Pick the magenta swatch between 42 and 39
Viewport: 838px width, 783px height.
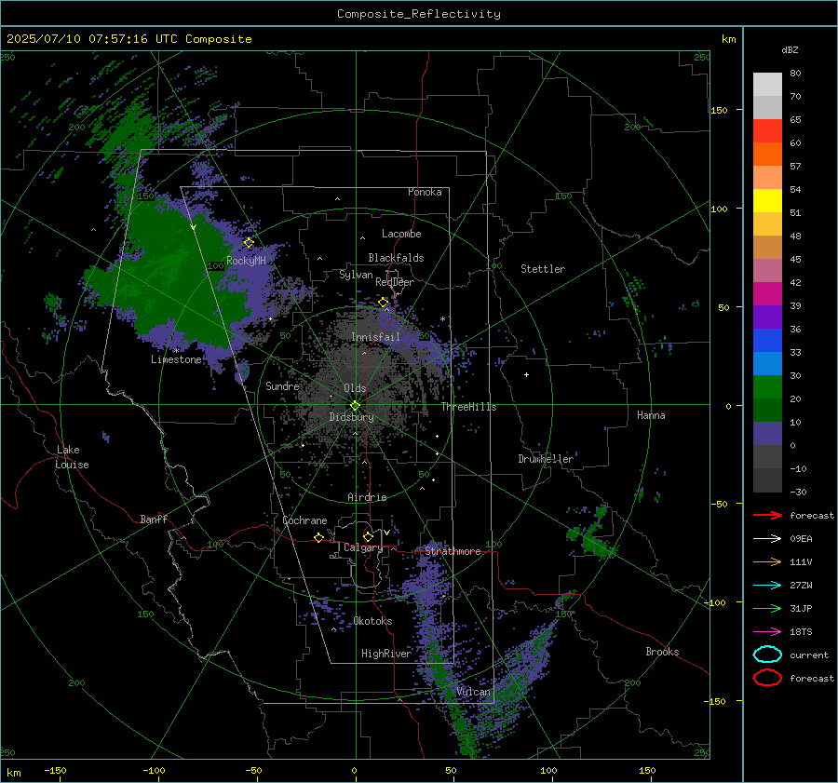(x=767, y=294)
